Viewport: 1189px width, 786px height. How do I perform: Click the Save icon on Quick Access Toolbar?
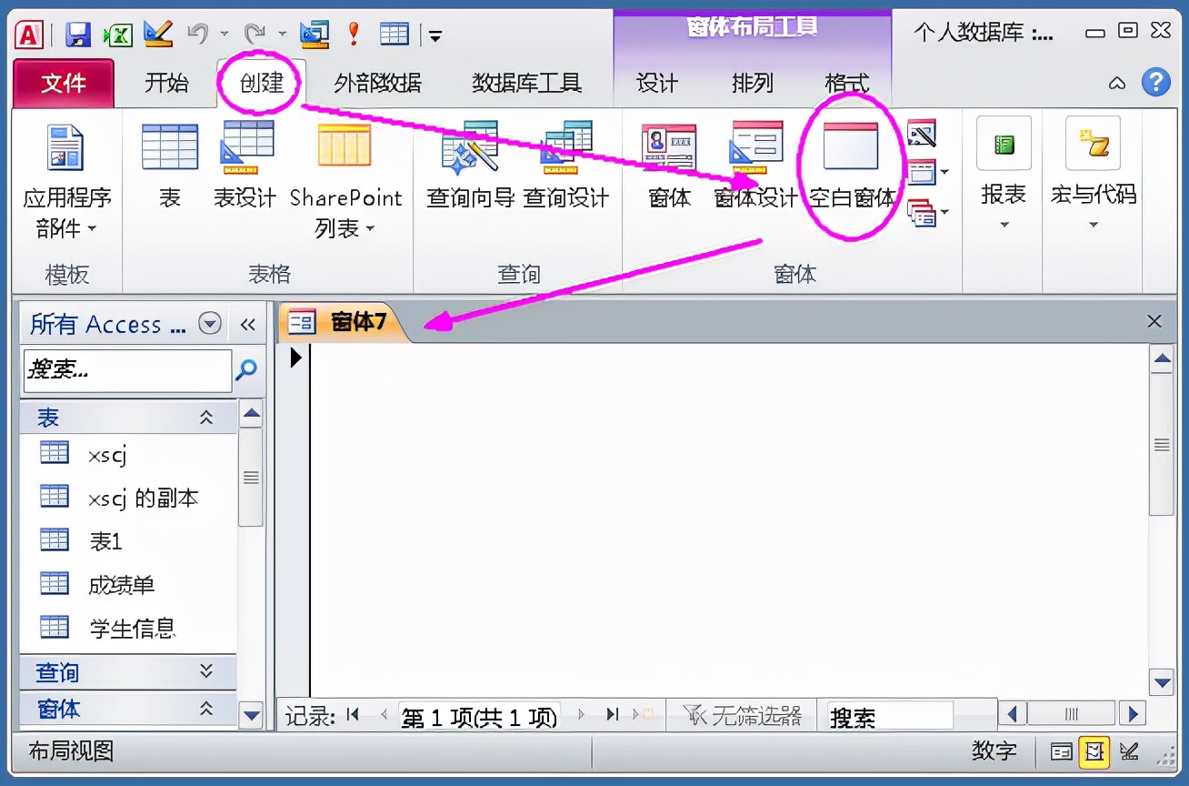(x=78, y=33)
